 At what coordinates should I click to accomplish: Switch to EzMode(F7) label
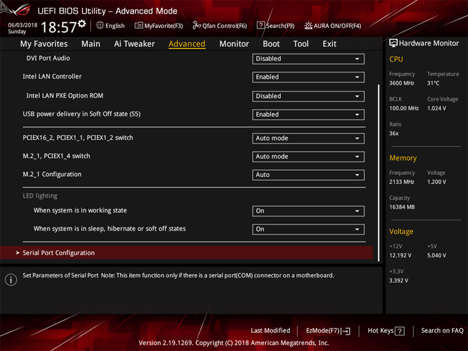tap(323, 331)
